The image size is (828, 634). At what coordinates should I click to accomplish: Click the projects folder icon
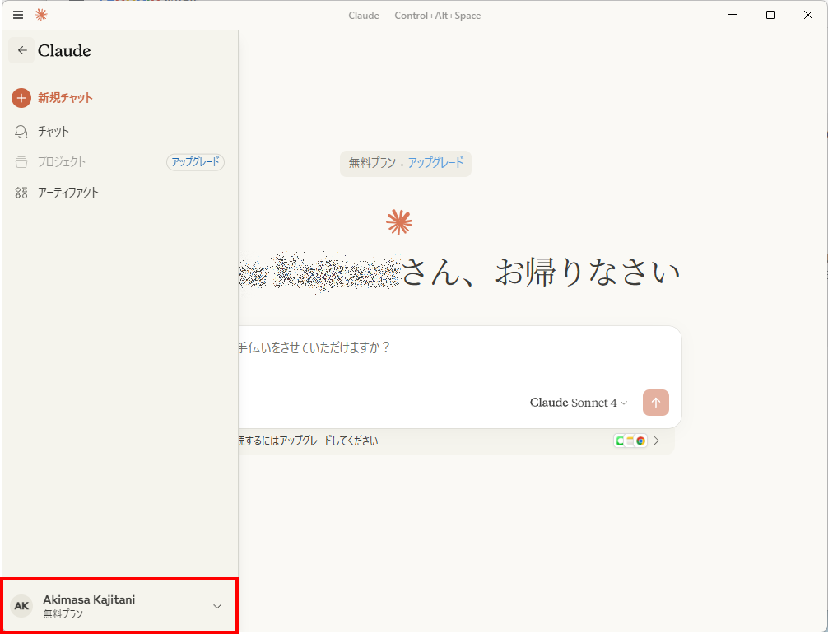[21, 161]
